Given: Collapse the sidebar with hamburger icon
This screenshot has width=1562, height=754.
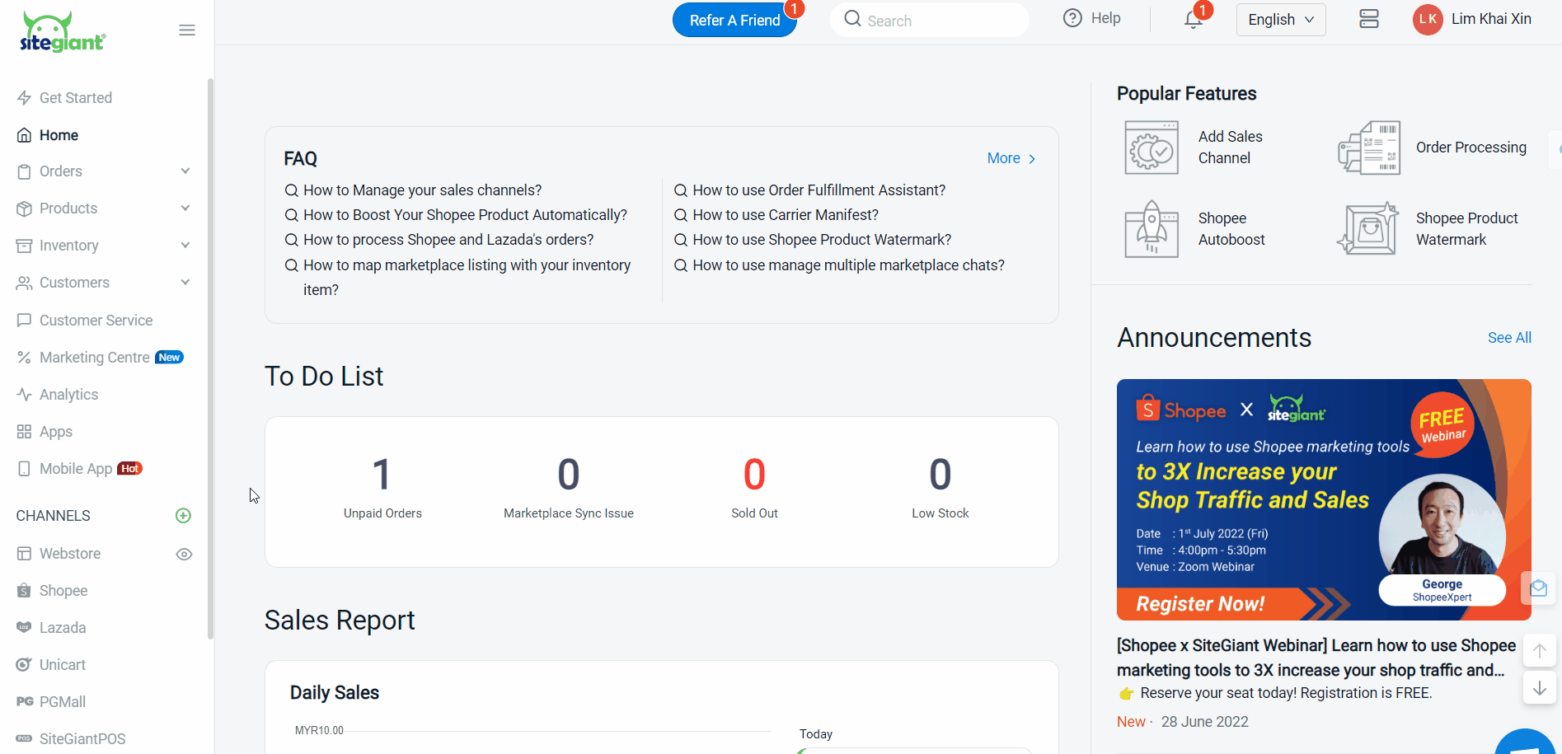Looking at the screenshot, I should [x=187, y=30].
